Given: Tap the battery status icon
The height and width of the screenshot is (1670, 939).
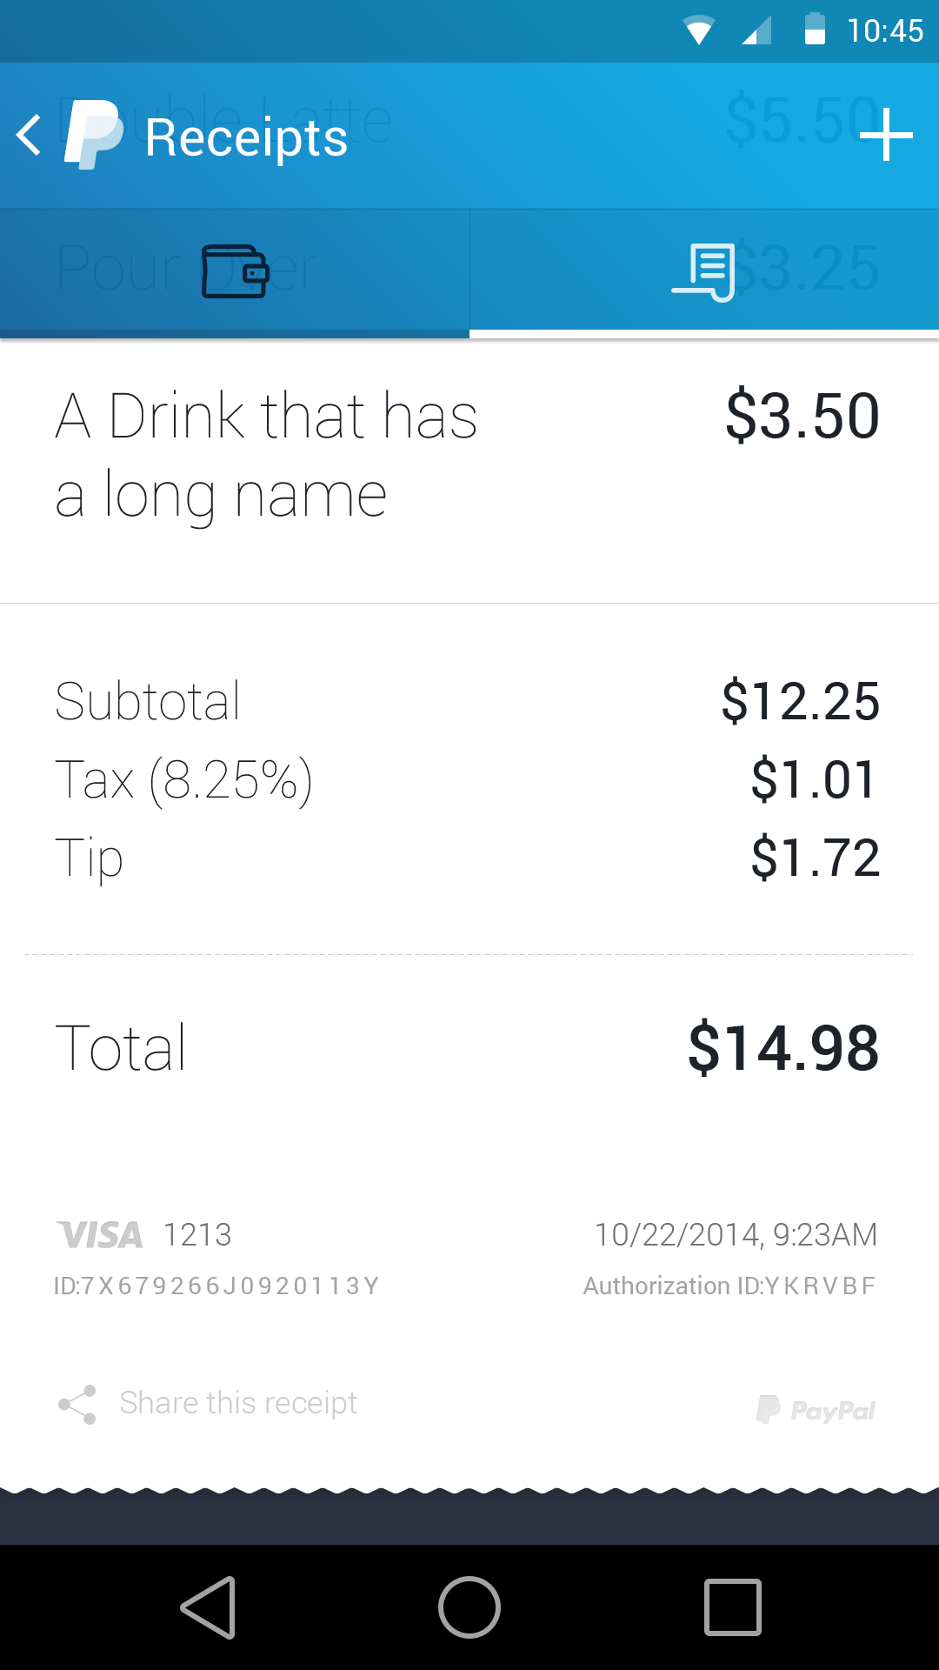Looking at the screenshot, I should pyautogui.click(x=815, y=30).
